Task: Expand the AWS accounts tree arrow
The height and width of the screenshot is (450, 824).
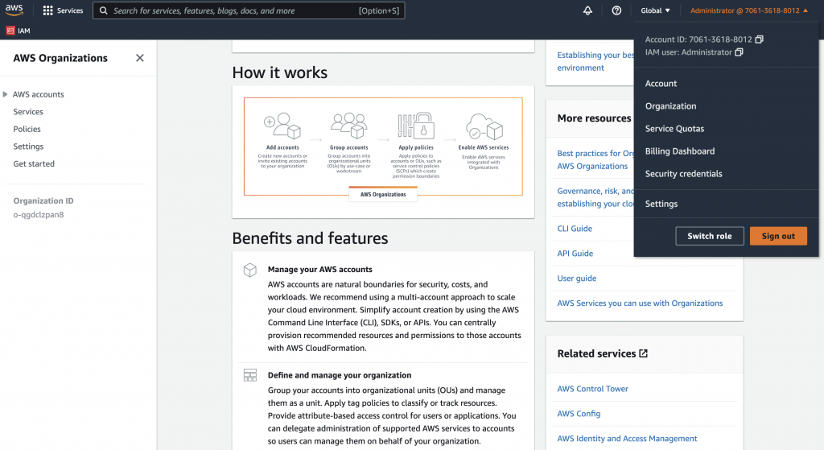Action: (x=6, y=94)
